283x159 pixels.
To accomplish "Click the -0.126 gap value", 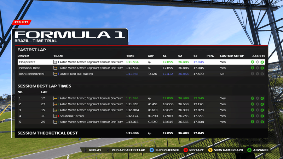I will point(152,74).
